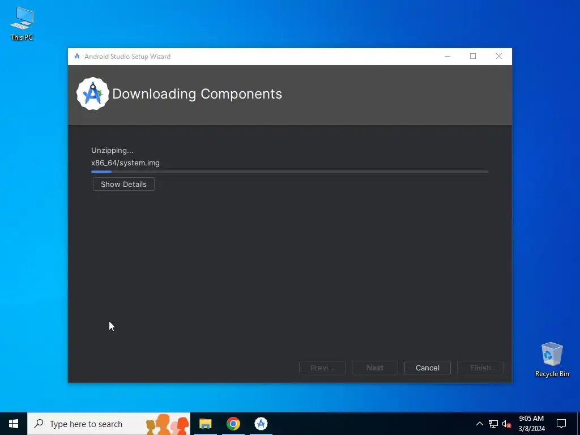Click the Android Studio title bar icon
580x435 pixels.
click(77, 56)
